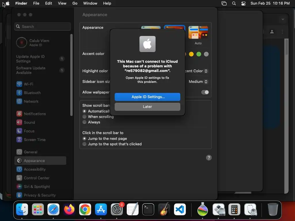Open the File menu

point(36,3)
